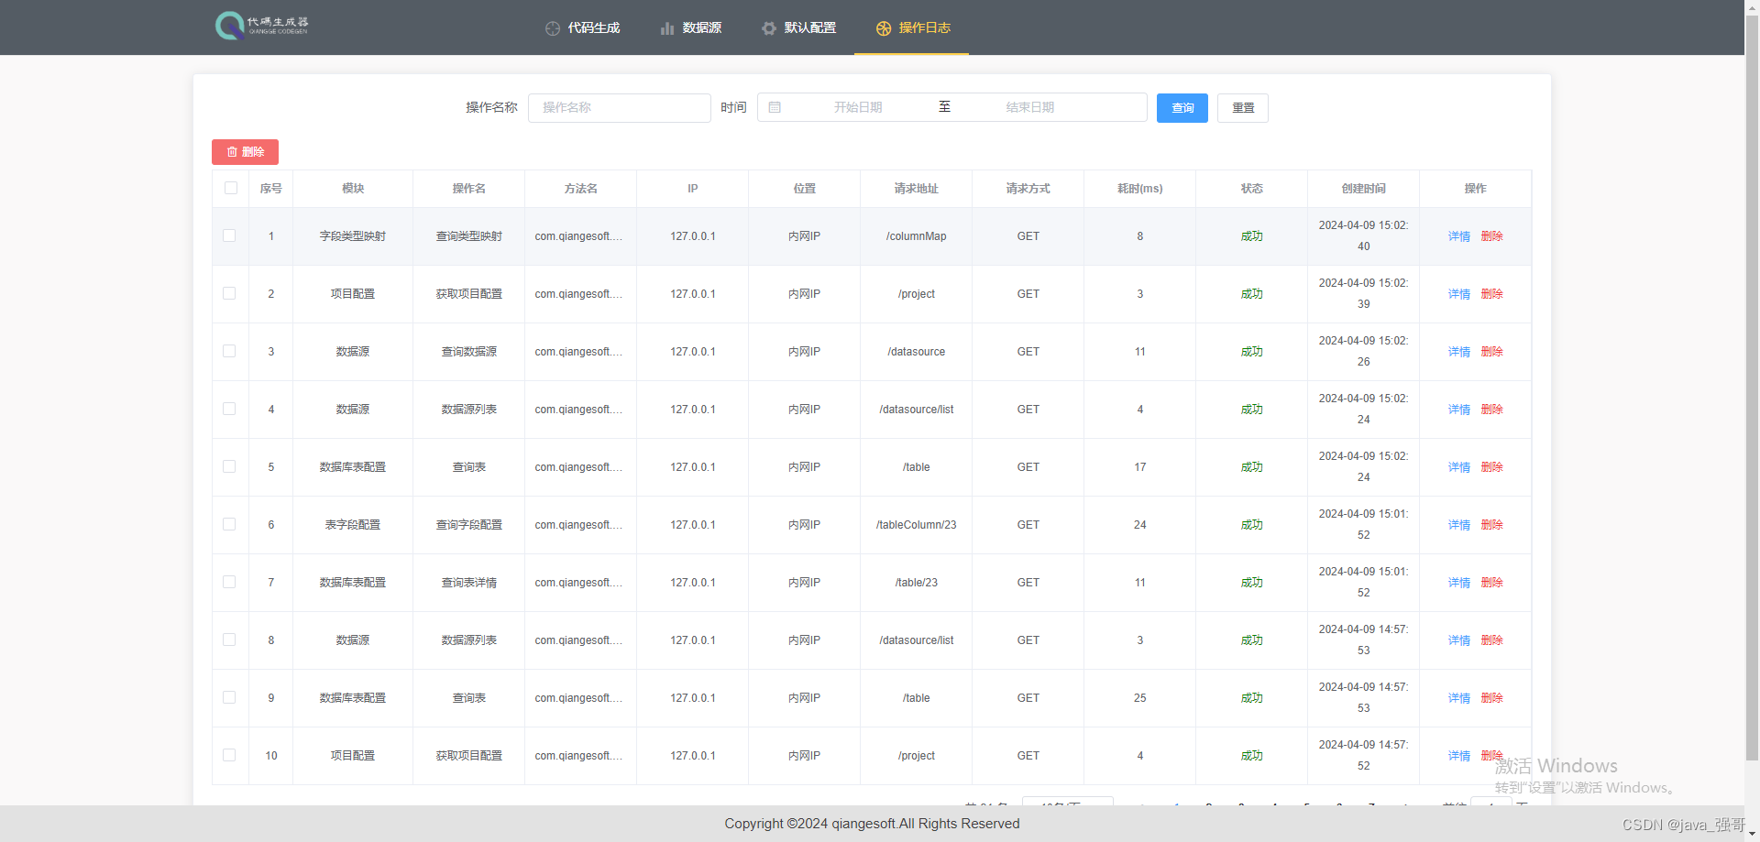Focus the 操作名称 input field
The width and height of the screenshot is (1760, 842).
620,107
